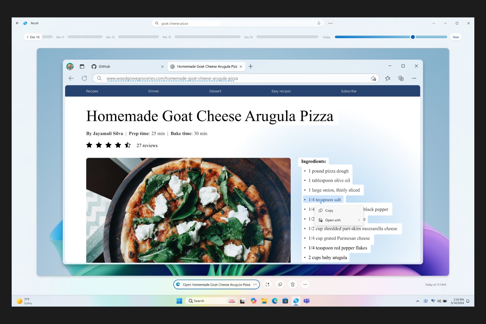The height and width of the screenshot is (324, 486).
Task: Expand the Open with submenu arrow
Action: (359, 220)
